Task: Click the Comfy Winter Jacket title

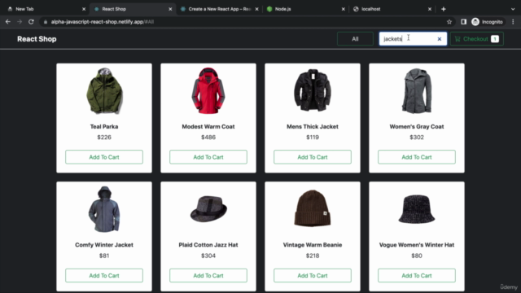Action: [104, 245]
